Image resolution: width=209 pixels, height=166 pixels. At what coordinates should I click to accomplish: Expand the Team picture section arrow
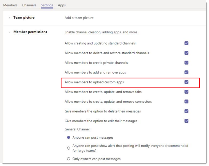click(9, 18)
